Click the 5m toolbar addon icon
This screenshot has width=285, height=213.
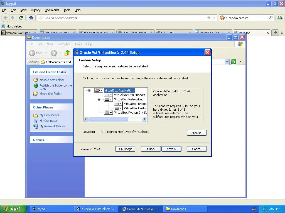(280, 18)
